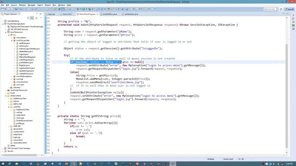Image resolution: width=296 pixels, height=166 pixels.
Task: Collapse the Java Resources node
Action: coord(6,32)
